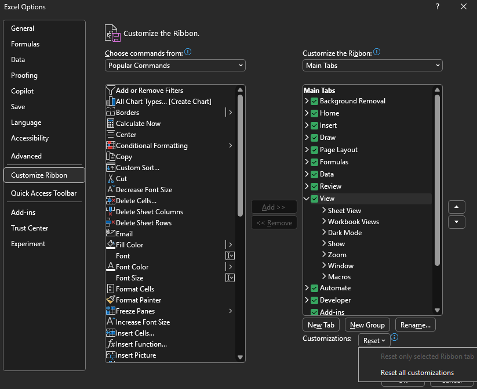Click the Format Painter brush icon
477x389 pixels.
point(111,300)
